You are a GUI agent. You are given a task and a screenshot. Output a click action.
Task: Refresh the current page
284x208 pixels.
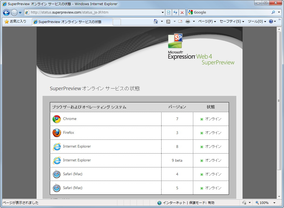tap(175, 12)
